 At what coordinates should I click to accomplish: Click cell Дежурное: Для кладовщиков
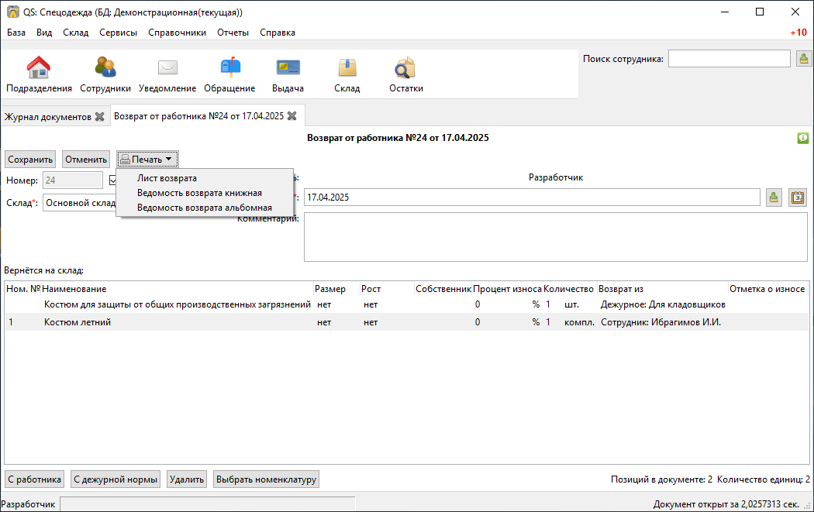point(663,304)
